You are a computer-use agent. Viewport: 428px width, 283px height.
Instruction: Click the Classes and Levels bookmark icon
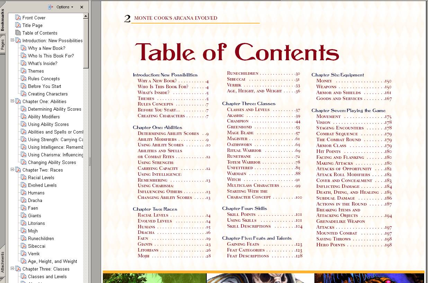click(x=24, y=276)
